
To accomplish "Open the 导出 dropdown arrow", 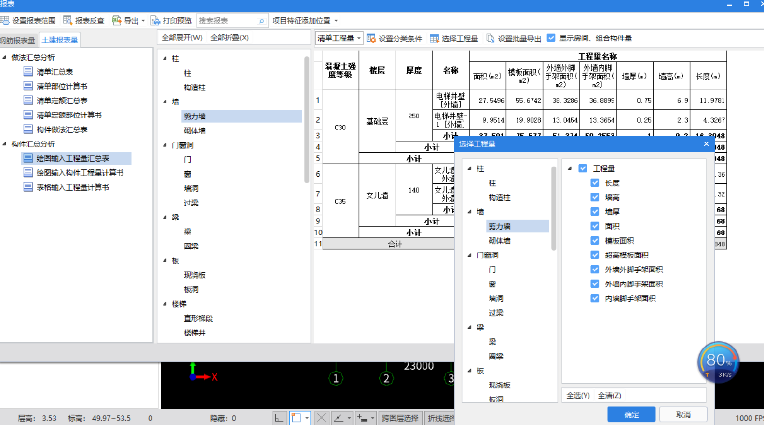I will pyautogui.click(x=143, y=21).
